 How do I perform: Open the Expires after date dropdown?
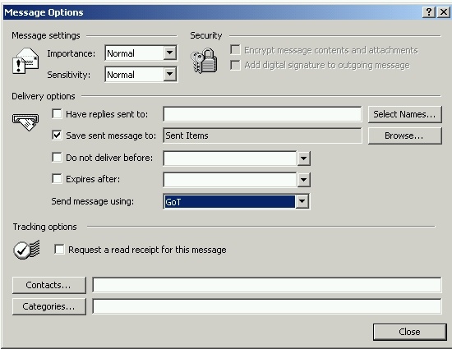pyautogui.click(x=303, y=180)
